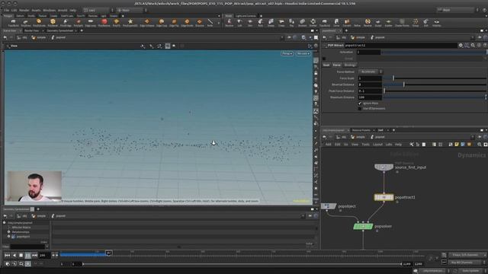The image size is (488, 274).
Task: Select the star-shaped PolyExpand2D tool
Action: (130, 22)
